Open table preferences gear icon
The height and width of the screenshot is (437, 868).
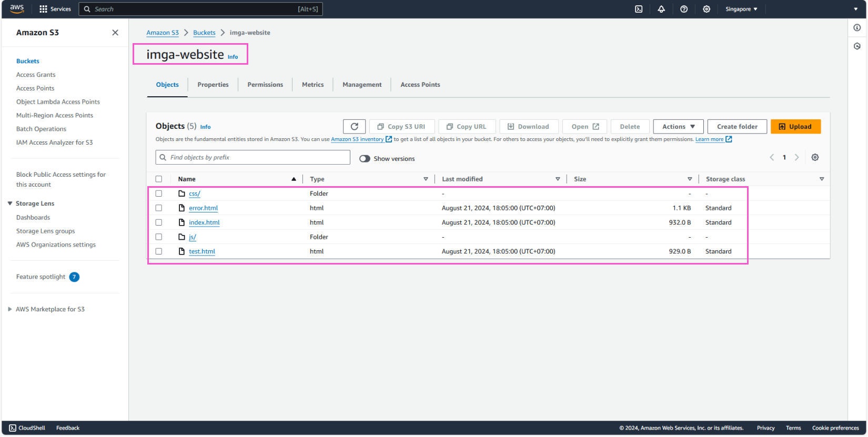tap(815, 157)
